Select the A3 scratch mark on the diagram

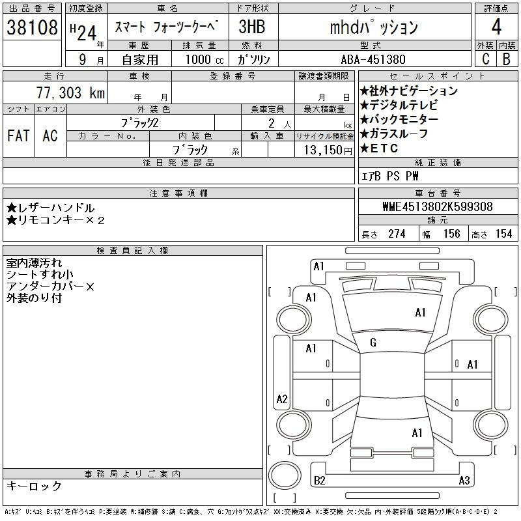(x=464, y=481)
